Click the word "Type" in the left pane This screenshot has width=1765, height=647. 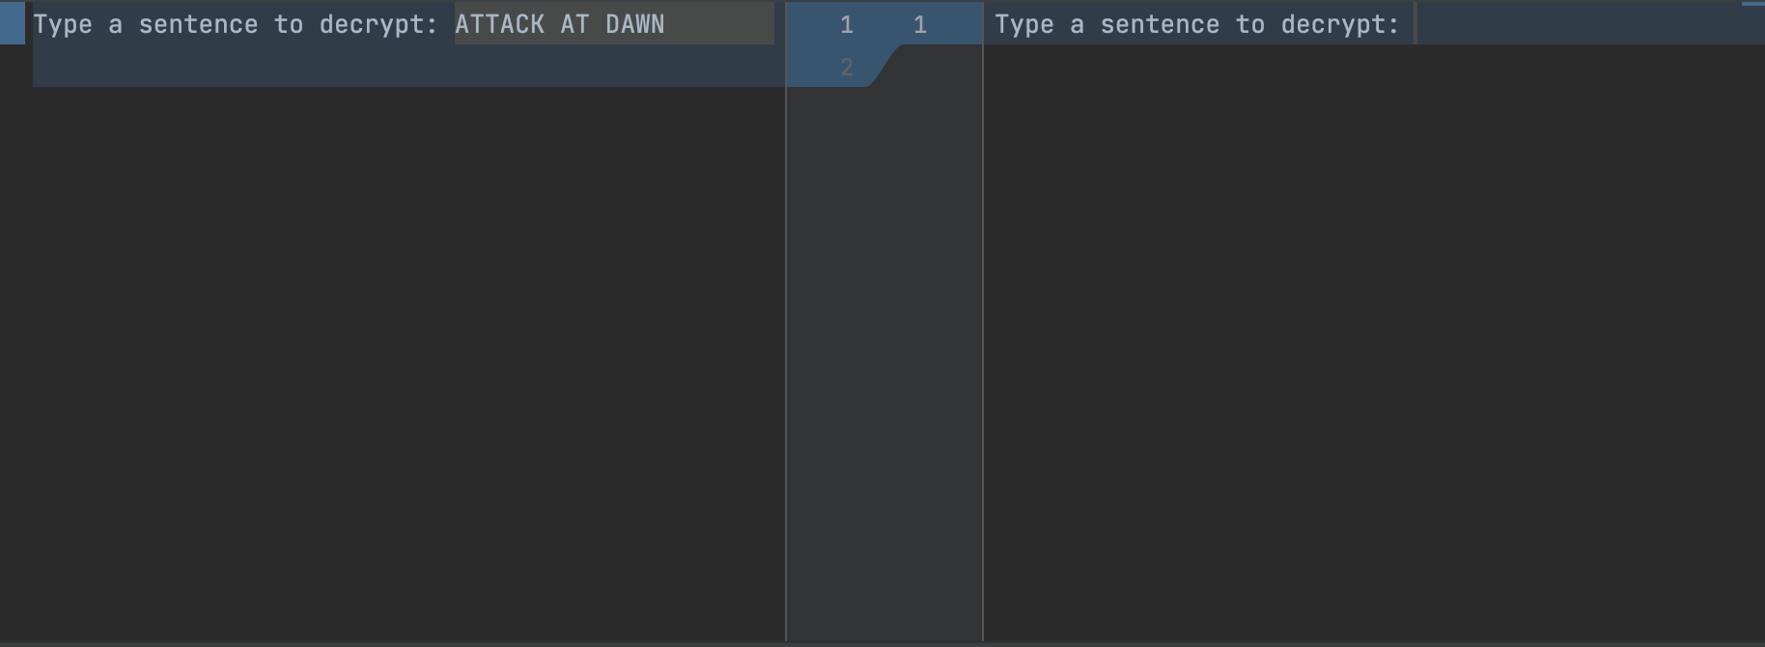coord(63,24)
